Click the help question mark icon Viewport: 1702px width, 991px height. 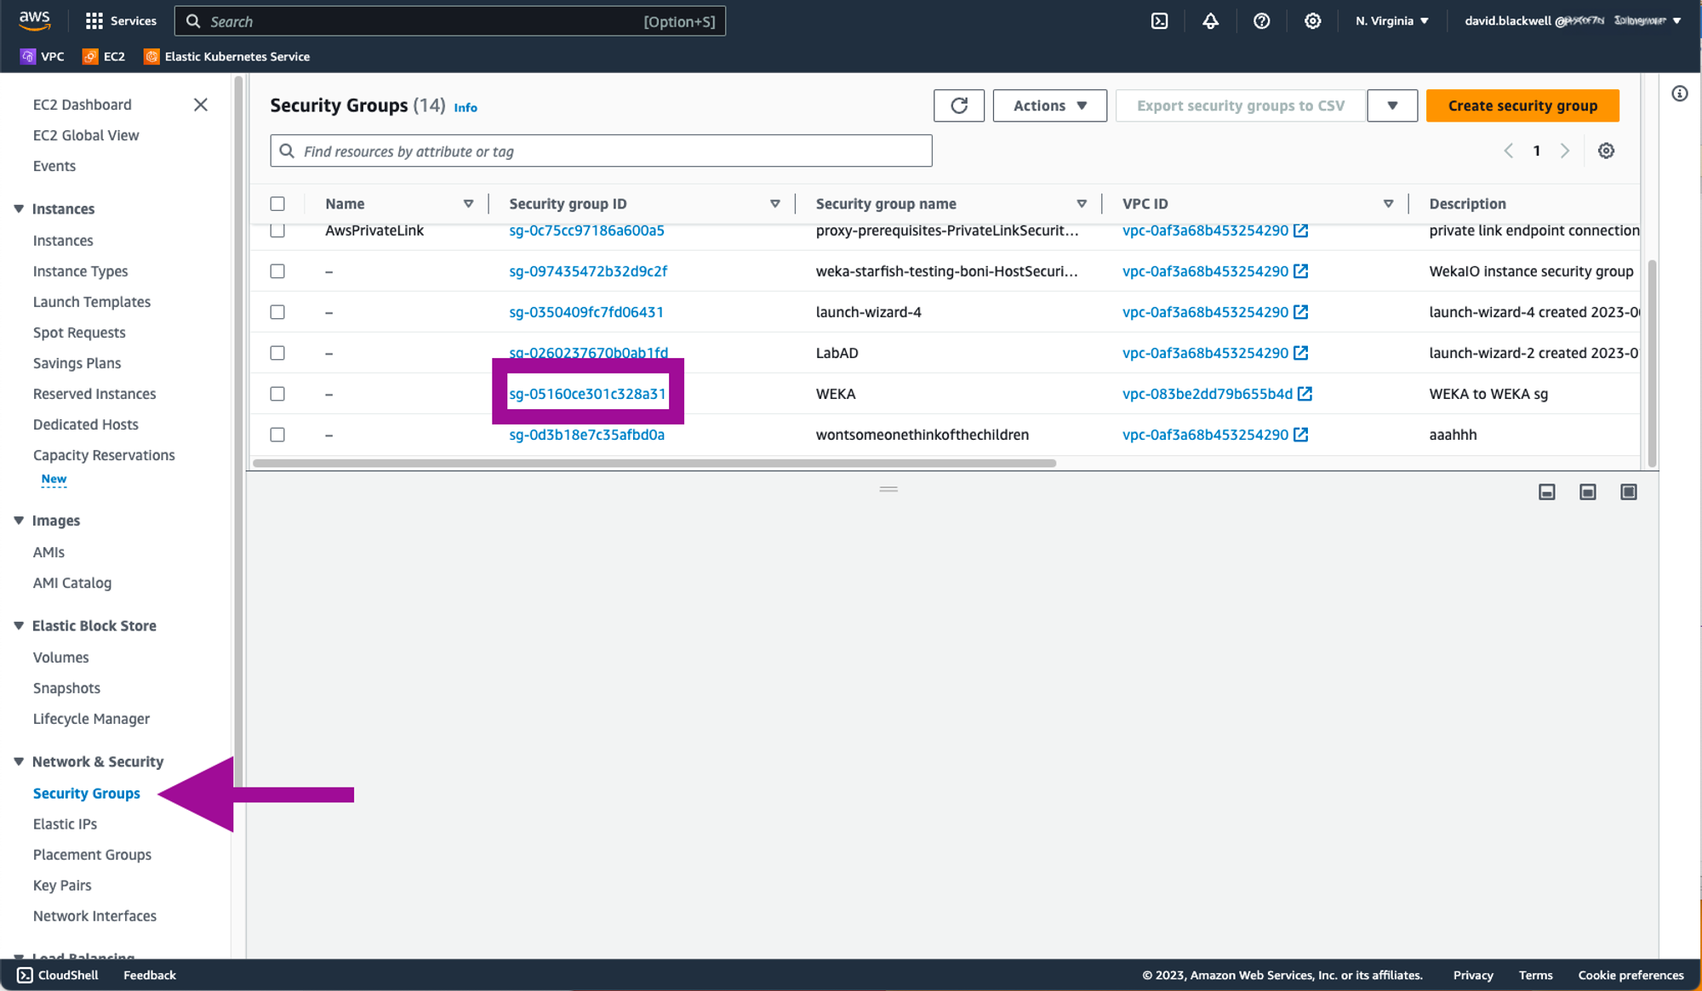click(x=1261, y=21)
